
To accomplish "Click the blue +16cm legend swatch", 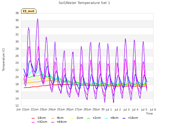I will 124,118.
